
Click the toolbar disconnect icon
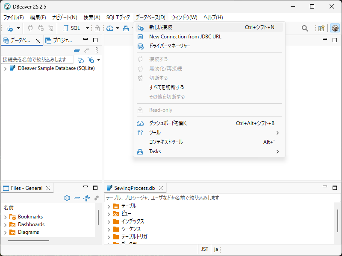51,28
